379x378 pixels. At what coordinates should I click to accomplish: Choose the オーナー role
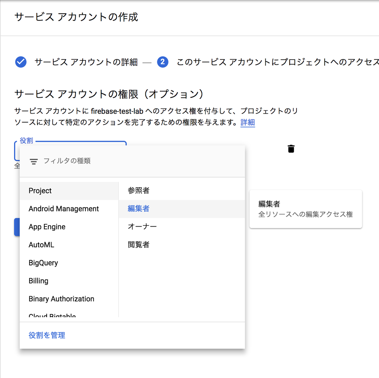[x=182, y=227]
